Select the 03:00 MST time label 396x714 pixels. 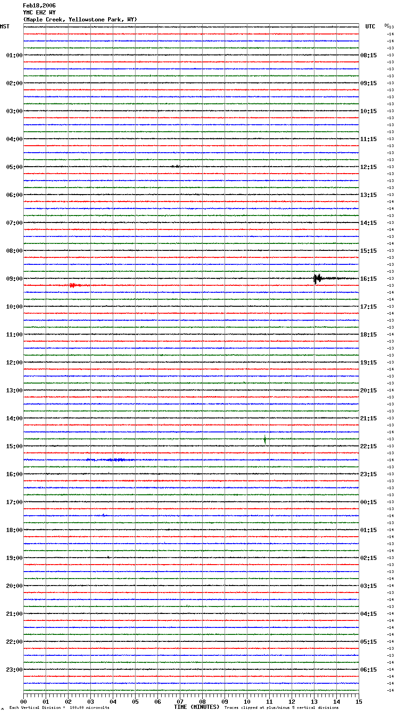click(14, 111)
